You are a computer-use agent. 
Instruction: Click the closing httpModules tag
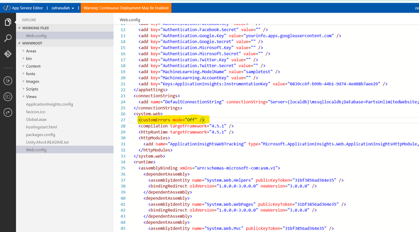(x=155, y=150)
